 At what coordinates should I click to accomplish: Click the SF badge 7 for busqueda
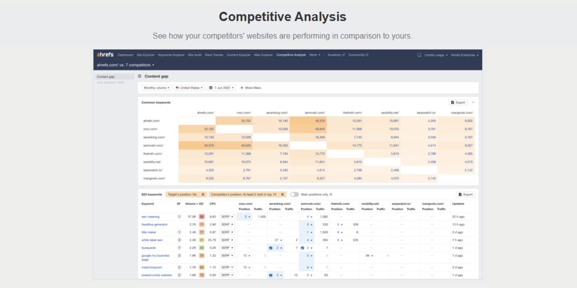[179, 248]
